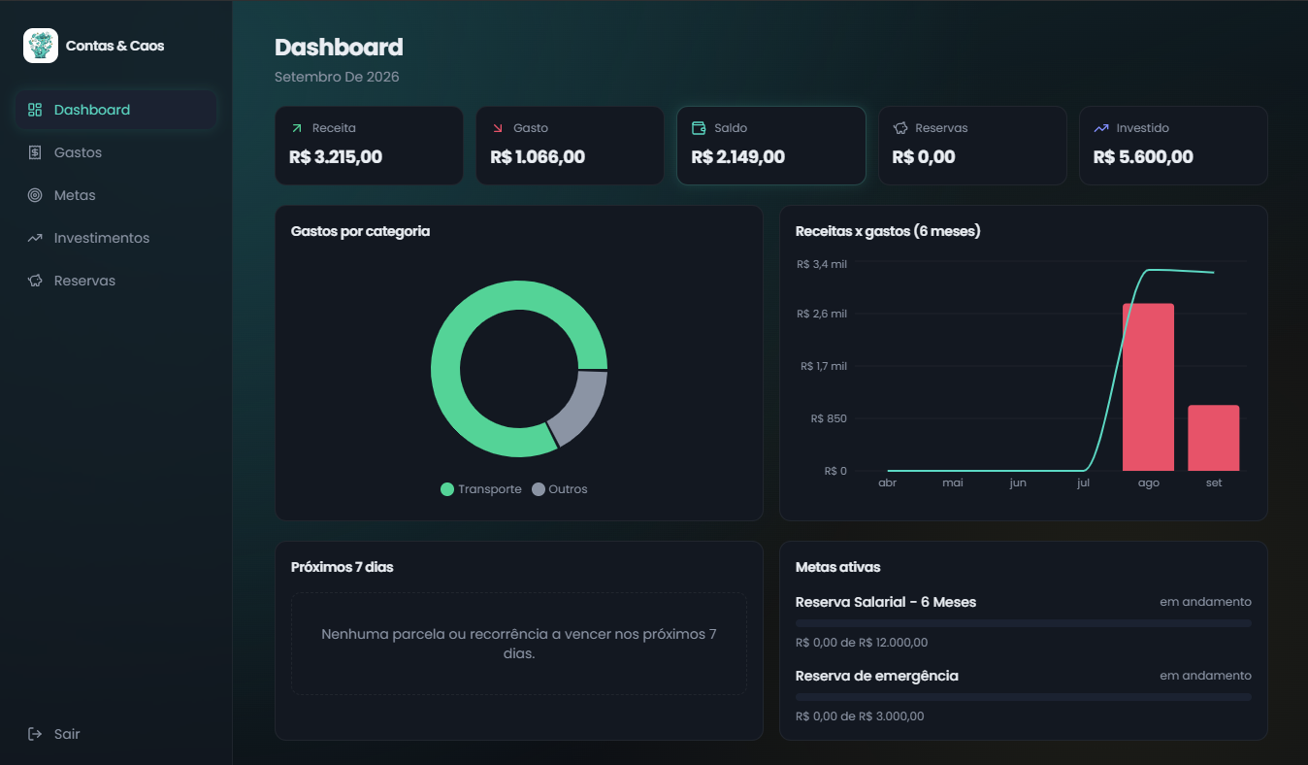Image resolution: width=1308 pixels, height=765 pixels.
Task: Open the Metas page
Action: pos(116,195)
